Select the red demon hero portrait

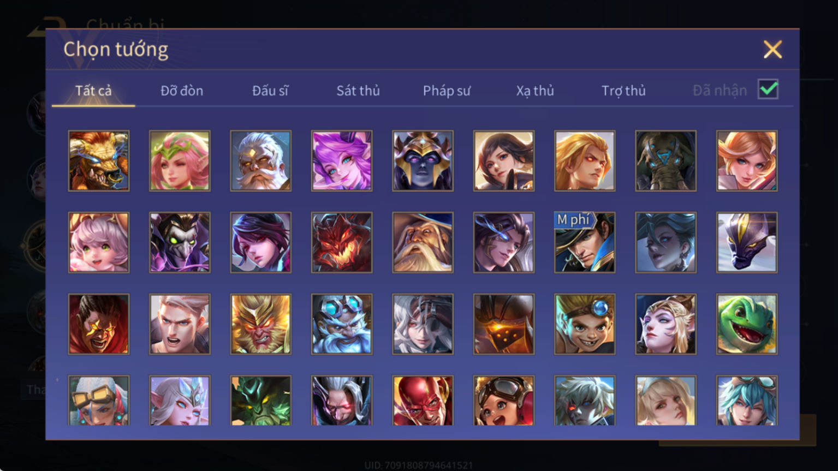pos(342,242)
